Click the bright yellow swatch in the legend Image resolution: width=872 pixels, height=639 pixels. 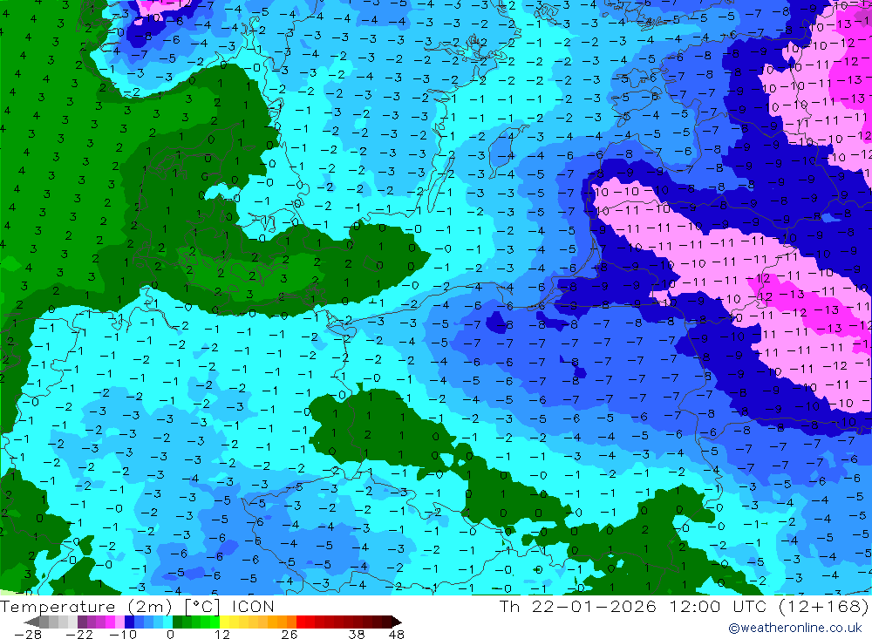(225, 622)
